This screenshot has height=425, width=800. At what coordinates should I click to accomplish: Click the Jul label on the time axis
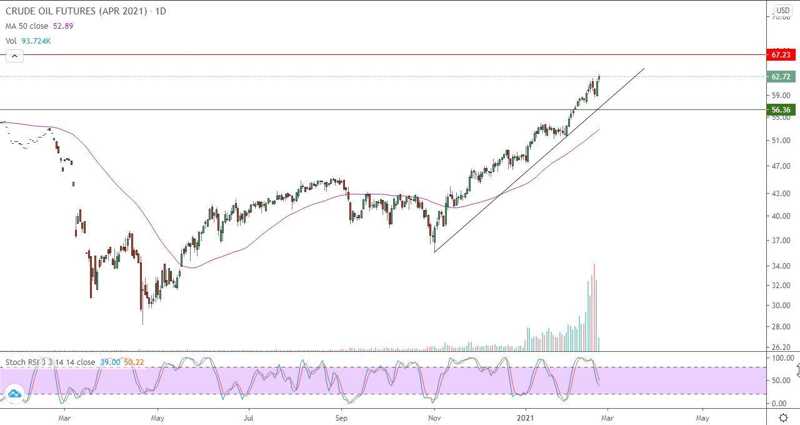click(x=249, y=417)
